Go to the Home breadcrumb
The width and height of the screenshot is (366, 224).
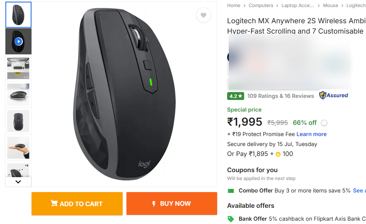click(x=234, y=5)
